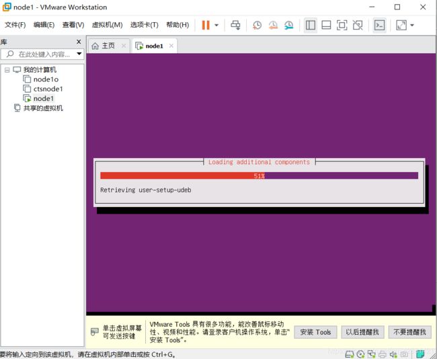Revert to the previous snapshot
This screenshot has width=437, height=359.
pos(273,25)
